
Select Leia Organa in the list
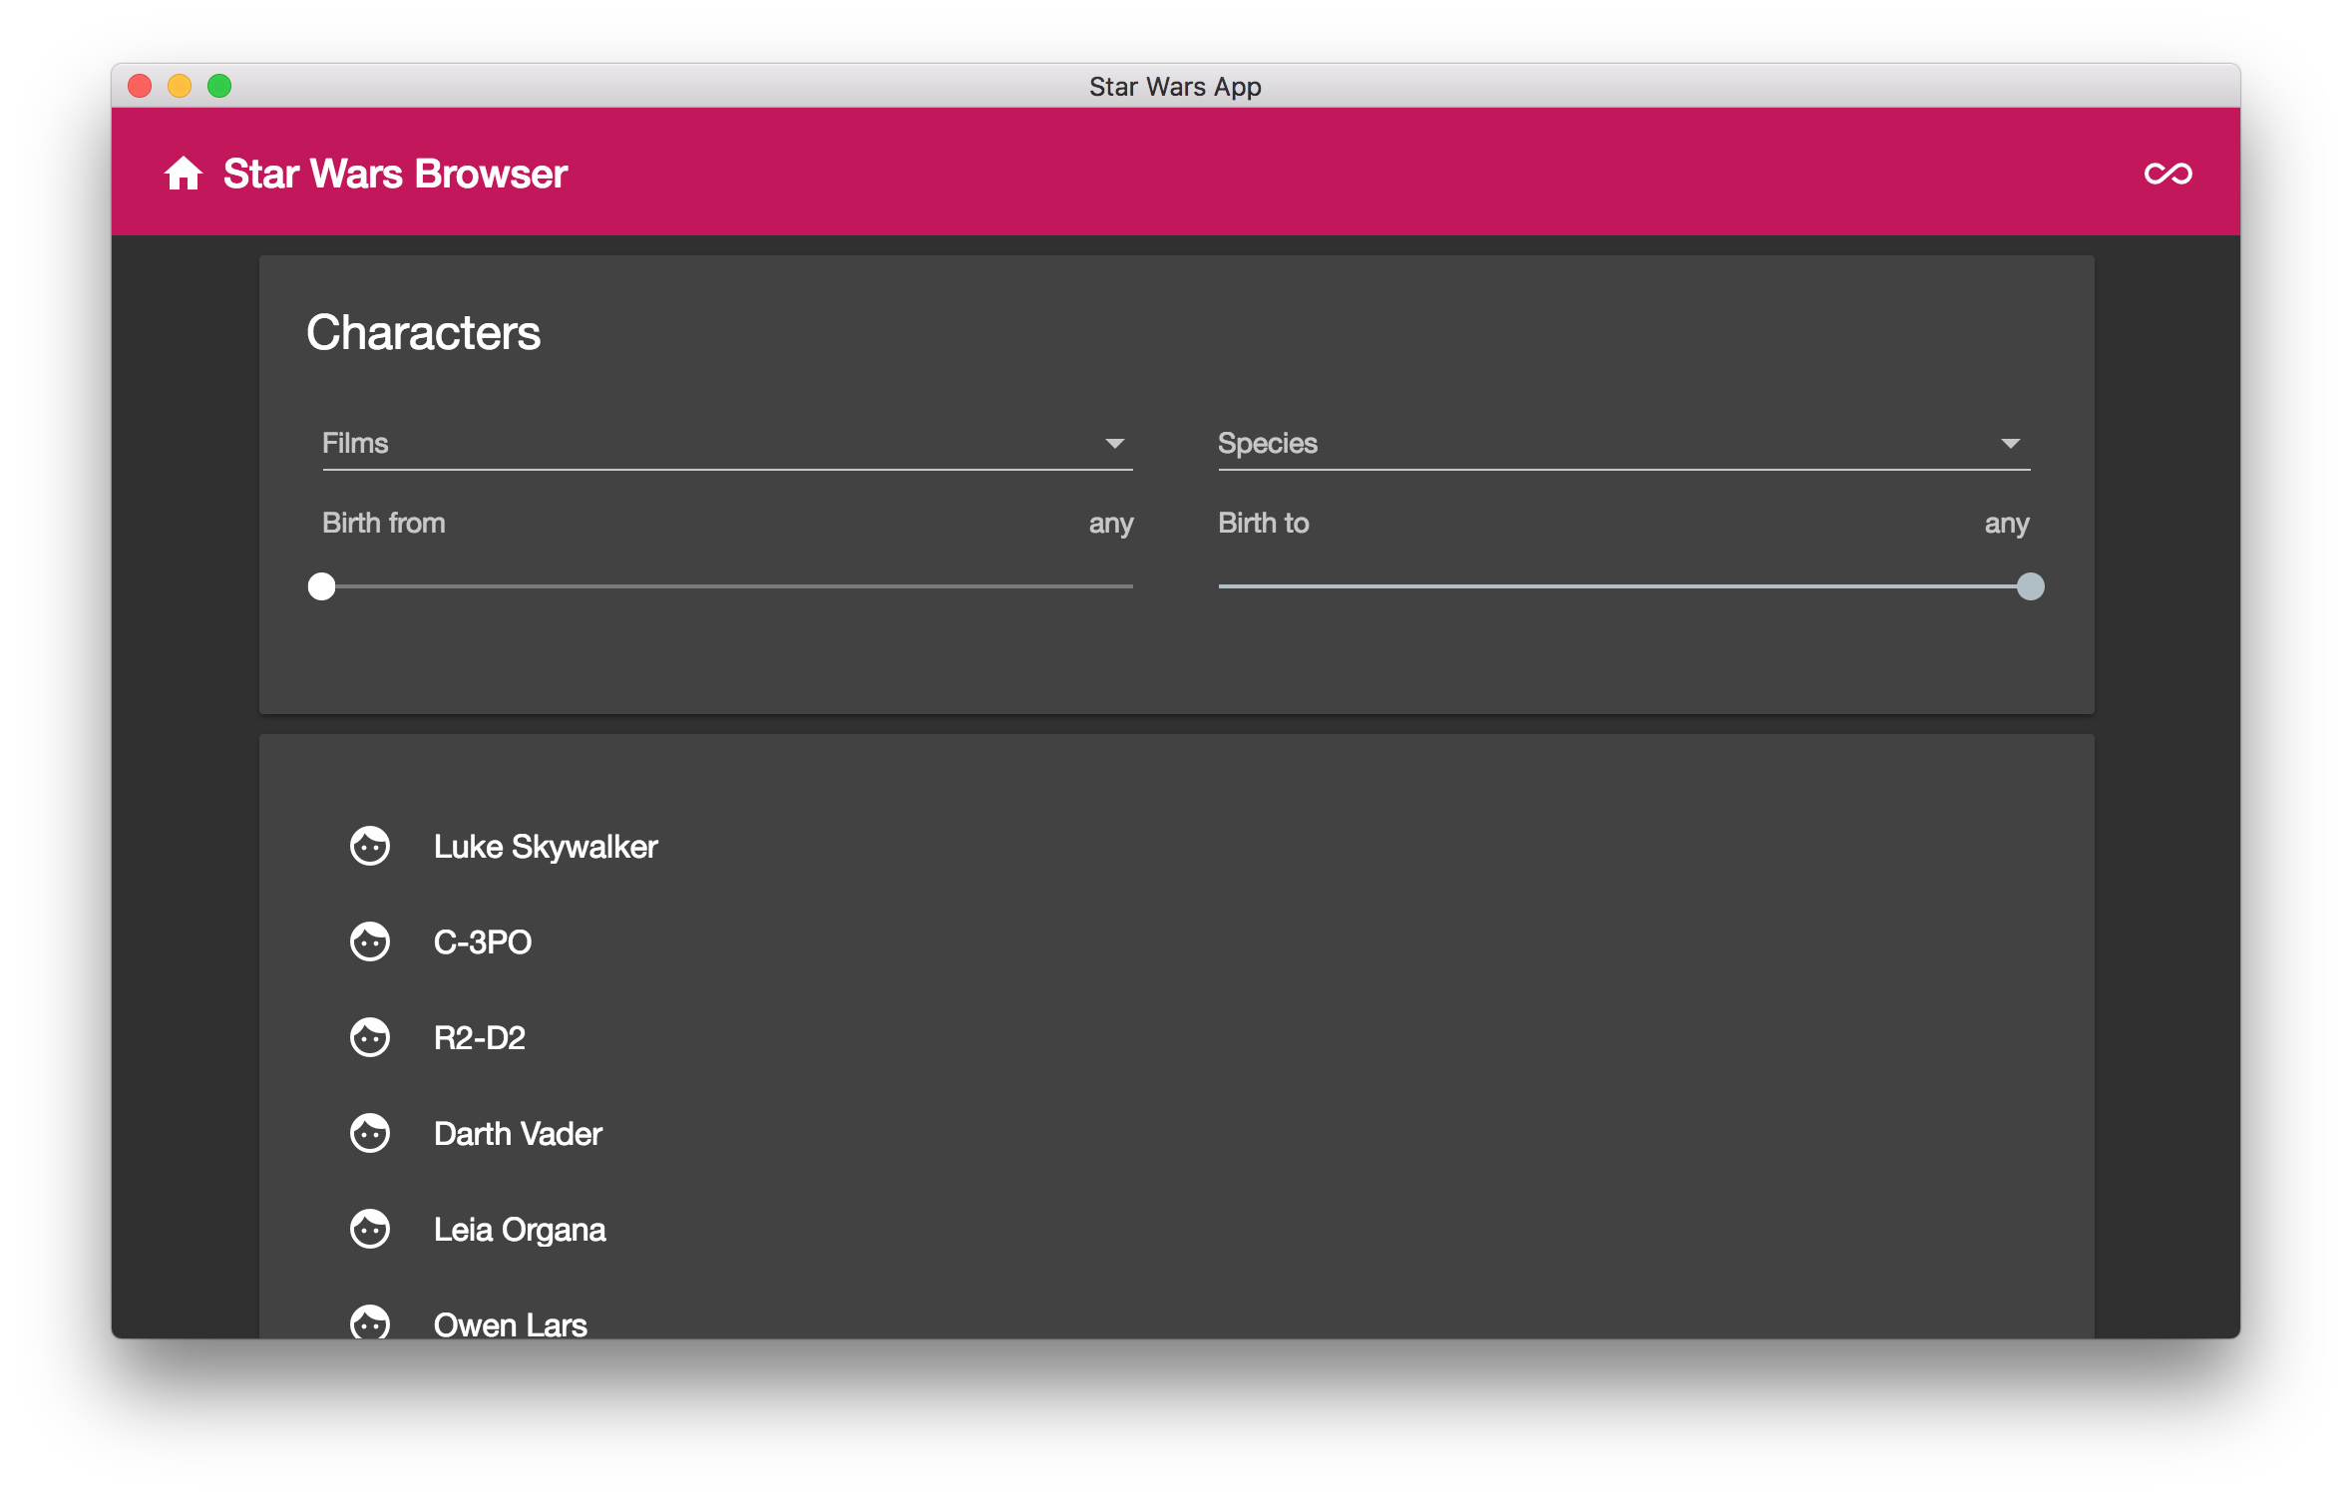[520, 1229]
